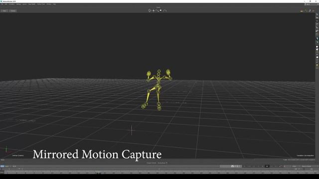Open the Layout menu
Image resolution: width=319 pixels, height=179 pixels.
pyautogui.click(x=24, y=4)
